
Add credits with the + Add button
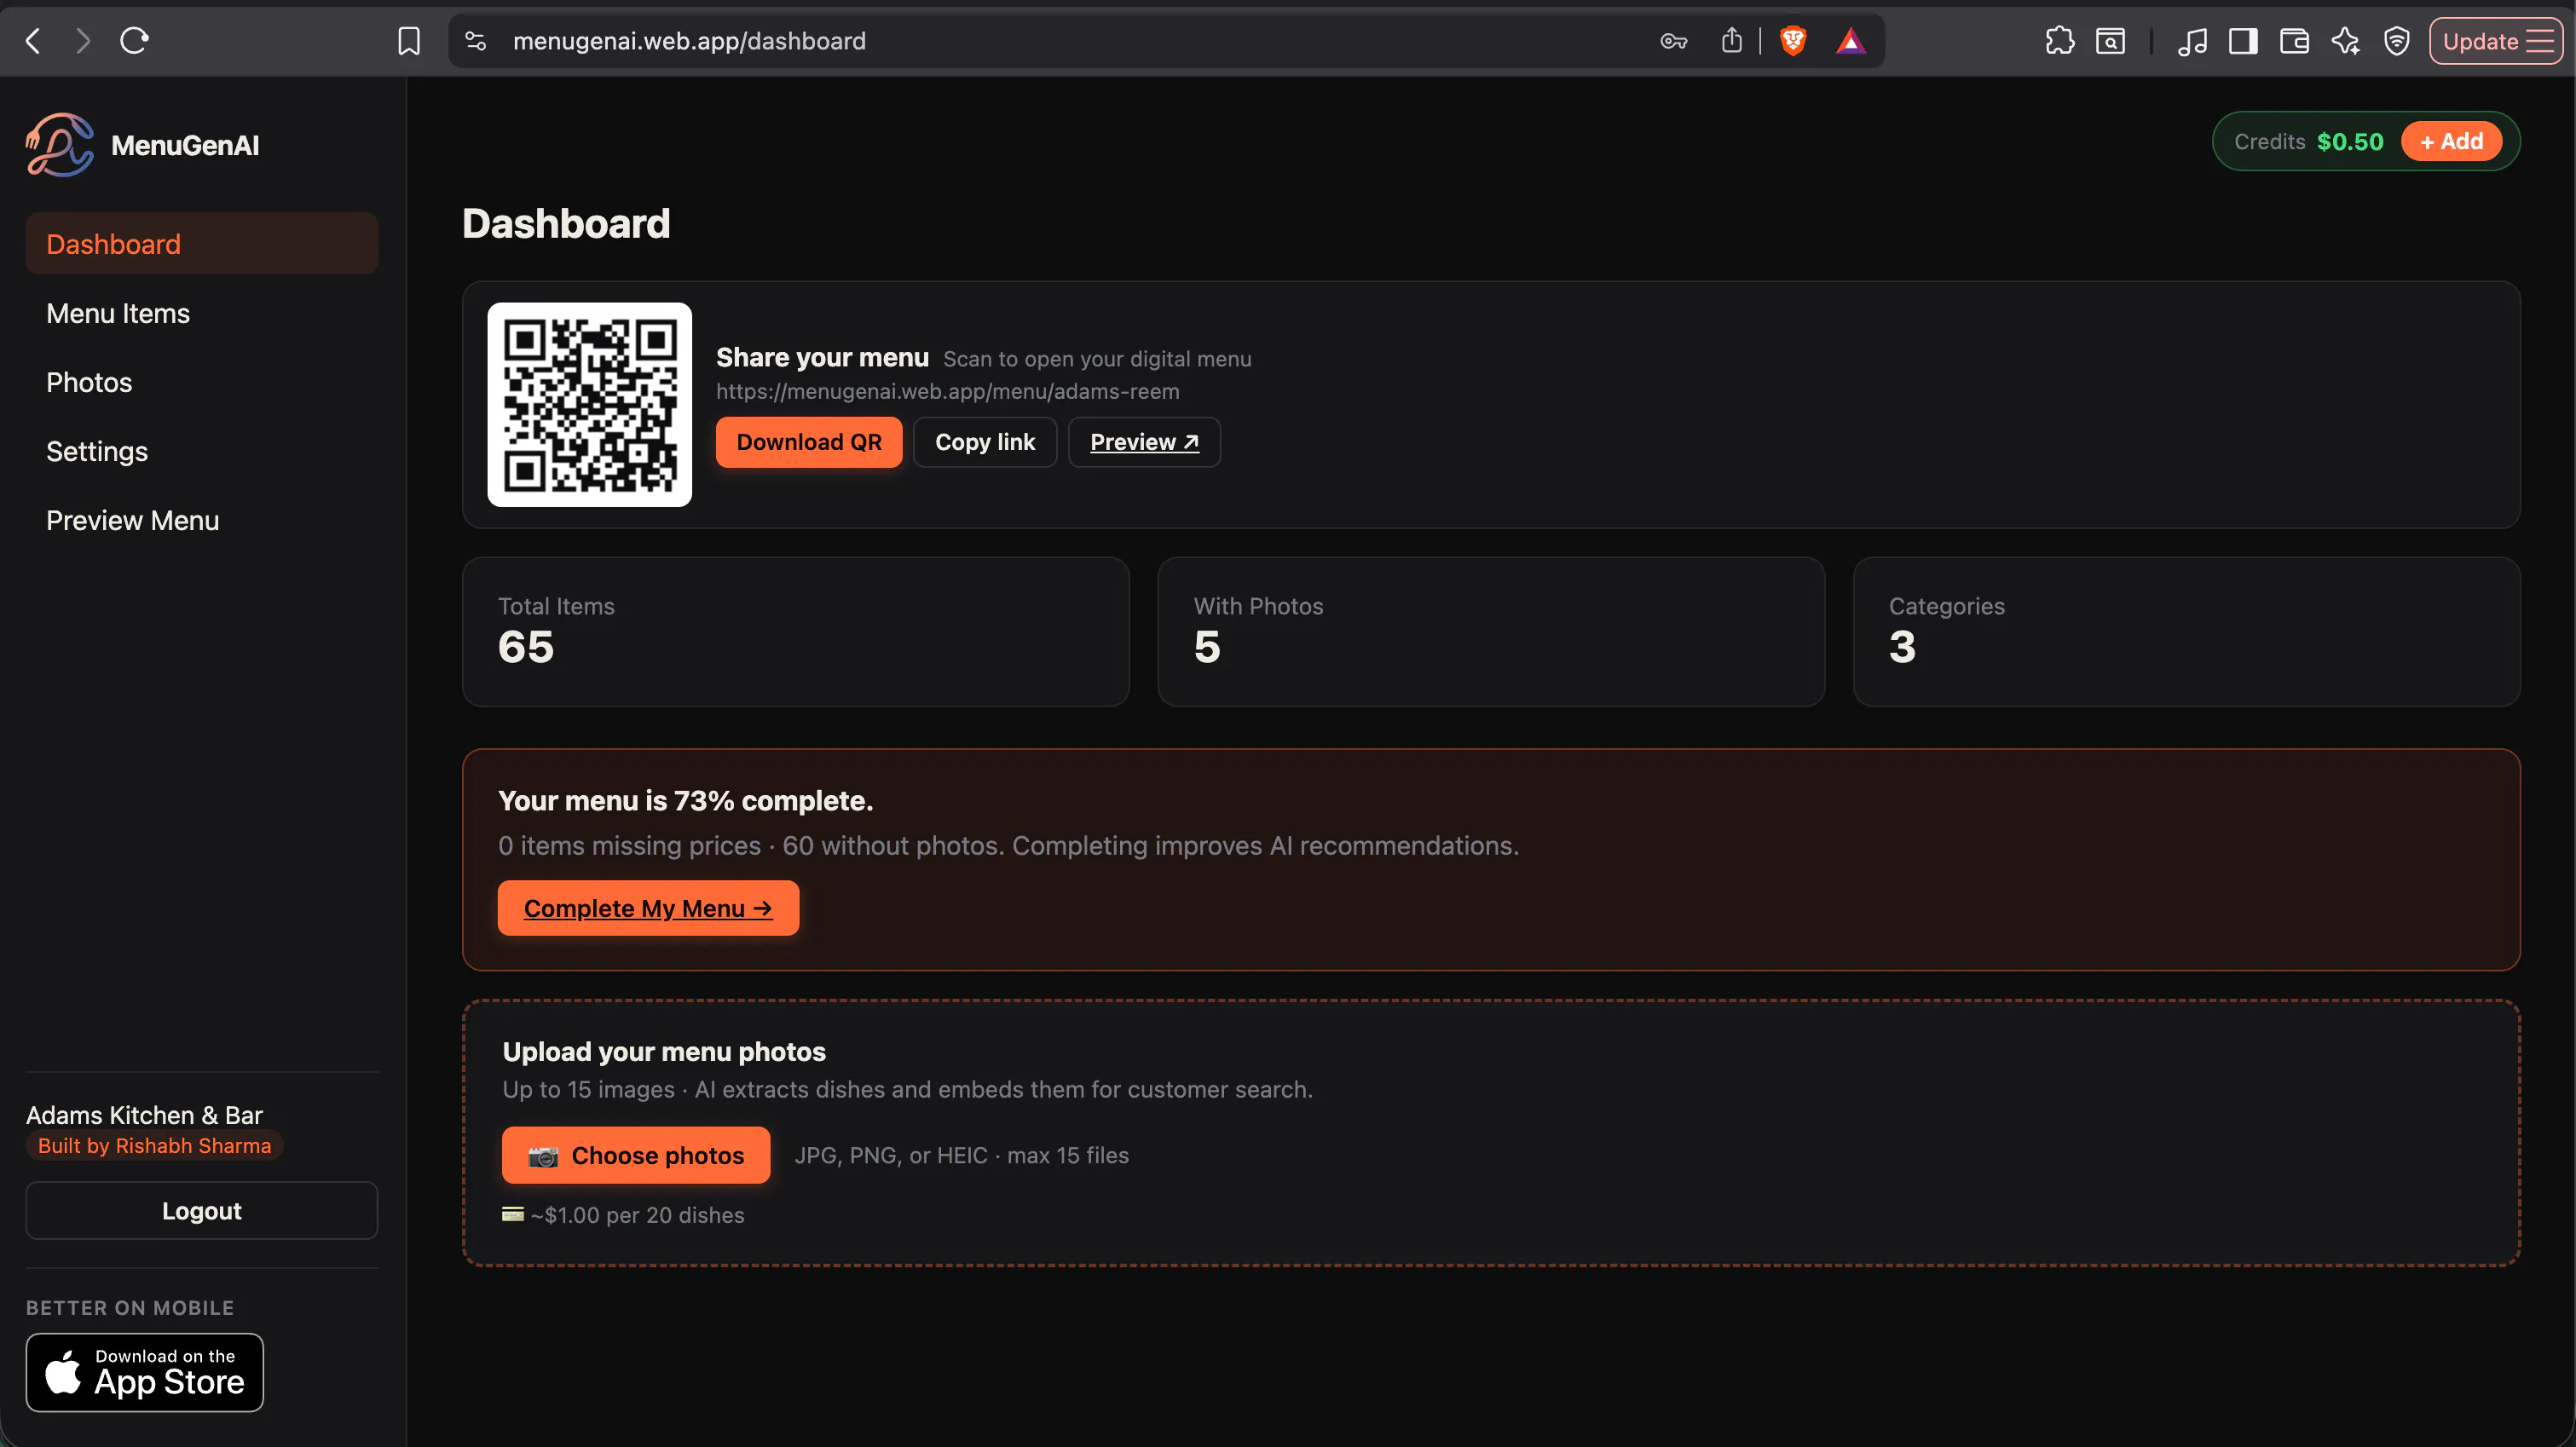(x=2451, y=141)
